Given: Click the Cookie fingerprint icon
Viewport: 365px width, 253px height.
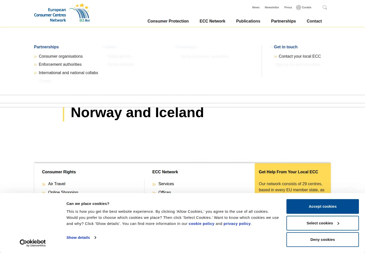Looking at the screenshot, I should 299,8.
